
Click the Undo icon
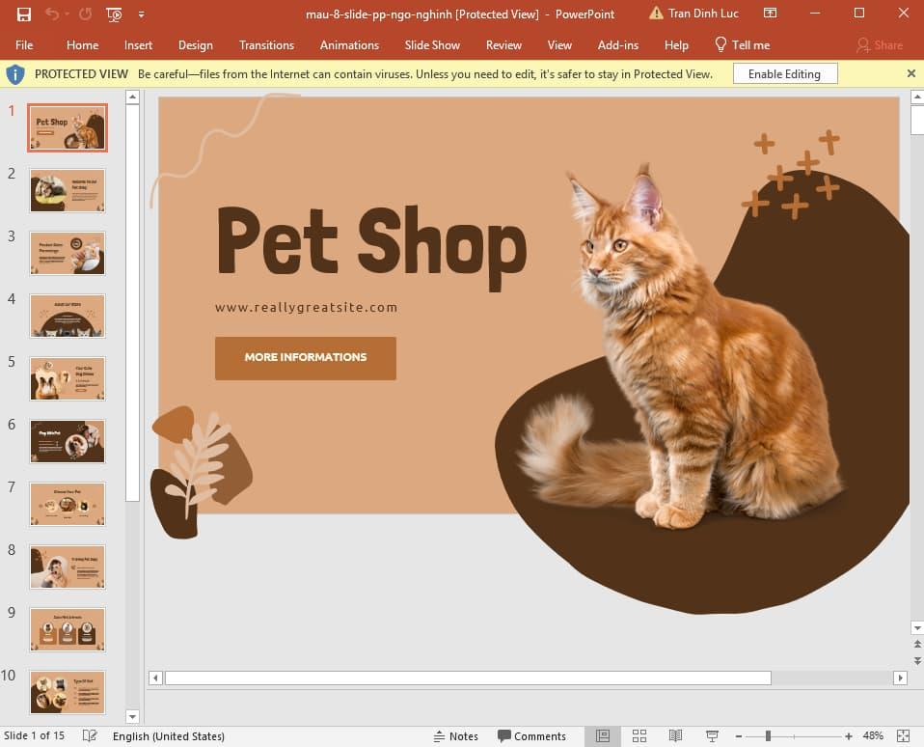(51, 14)
